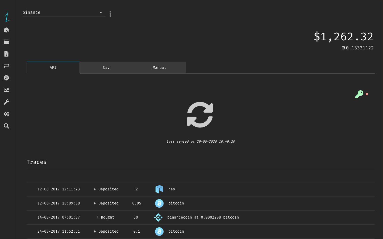Switch to the API tab
Screen dimensions: 383x239
tap(53, 67)
